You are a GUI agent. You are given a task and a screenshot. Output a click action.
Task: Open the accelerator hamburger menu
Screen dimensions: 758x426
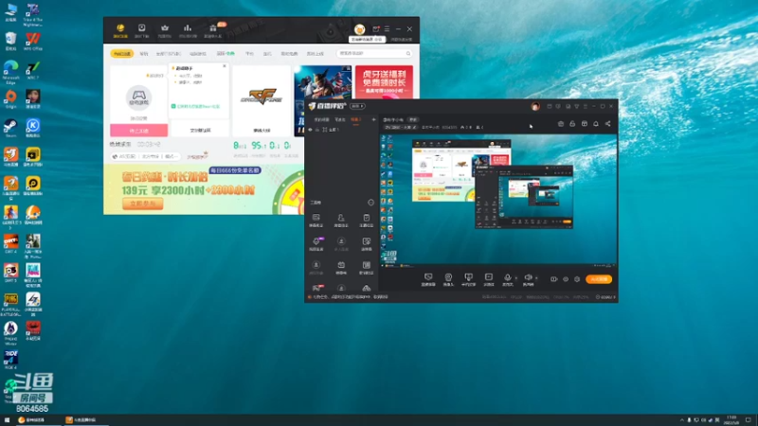pyautogui.click(x=387, y=29)
